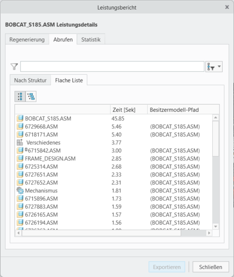Image resolution: width=234 pixels, height=277 pixels.
Task: Click the assembly icon of 6727651.ASM
Action: pos(20,174)
